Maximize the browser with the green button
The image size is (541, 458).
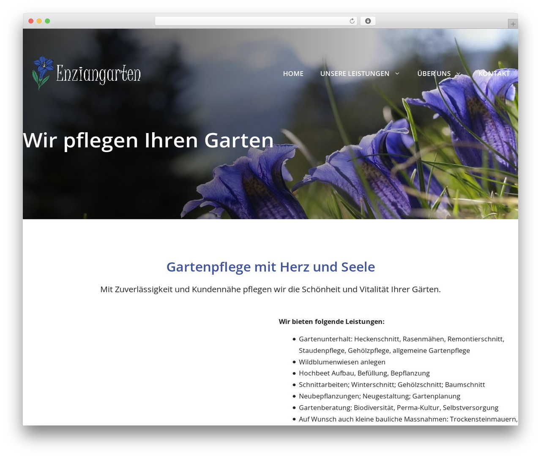tap(47, 21)
